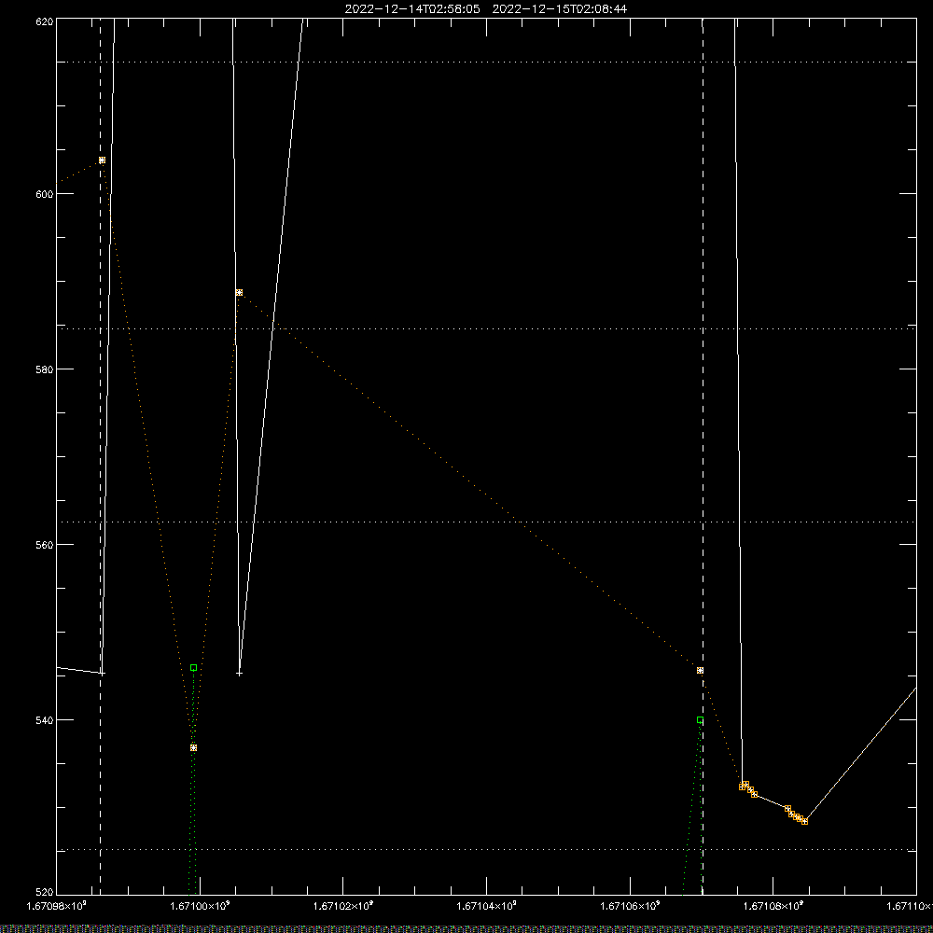Viewport: 933px width, 933px height.
Task: Select the orange data marker near value 589
Action: [239, 292]
